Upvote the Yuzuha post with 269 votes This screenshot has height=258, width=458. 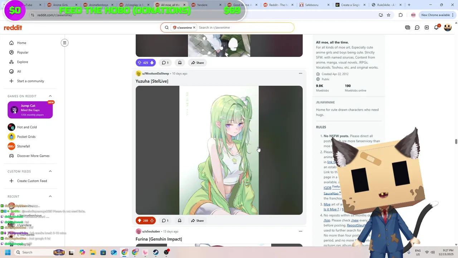[x=140, y=220]
